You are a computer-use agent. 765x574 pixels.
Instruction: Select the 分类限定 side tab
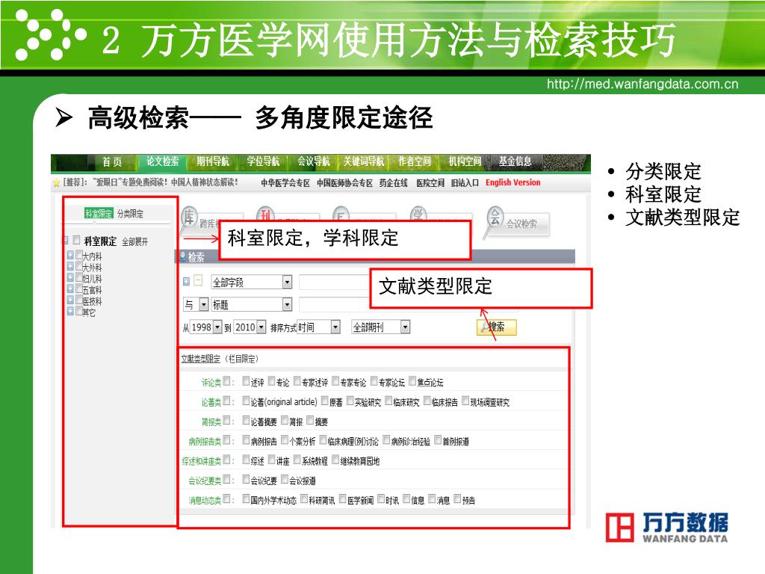coord(130,214)
